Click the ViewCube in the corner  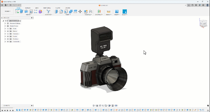click(x=203, y=24)
